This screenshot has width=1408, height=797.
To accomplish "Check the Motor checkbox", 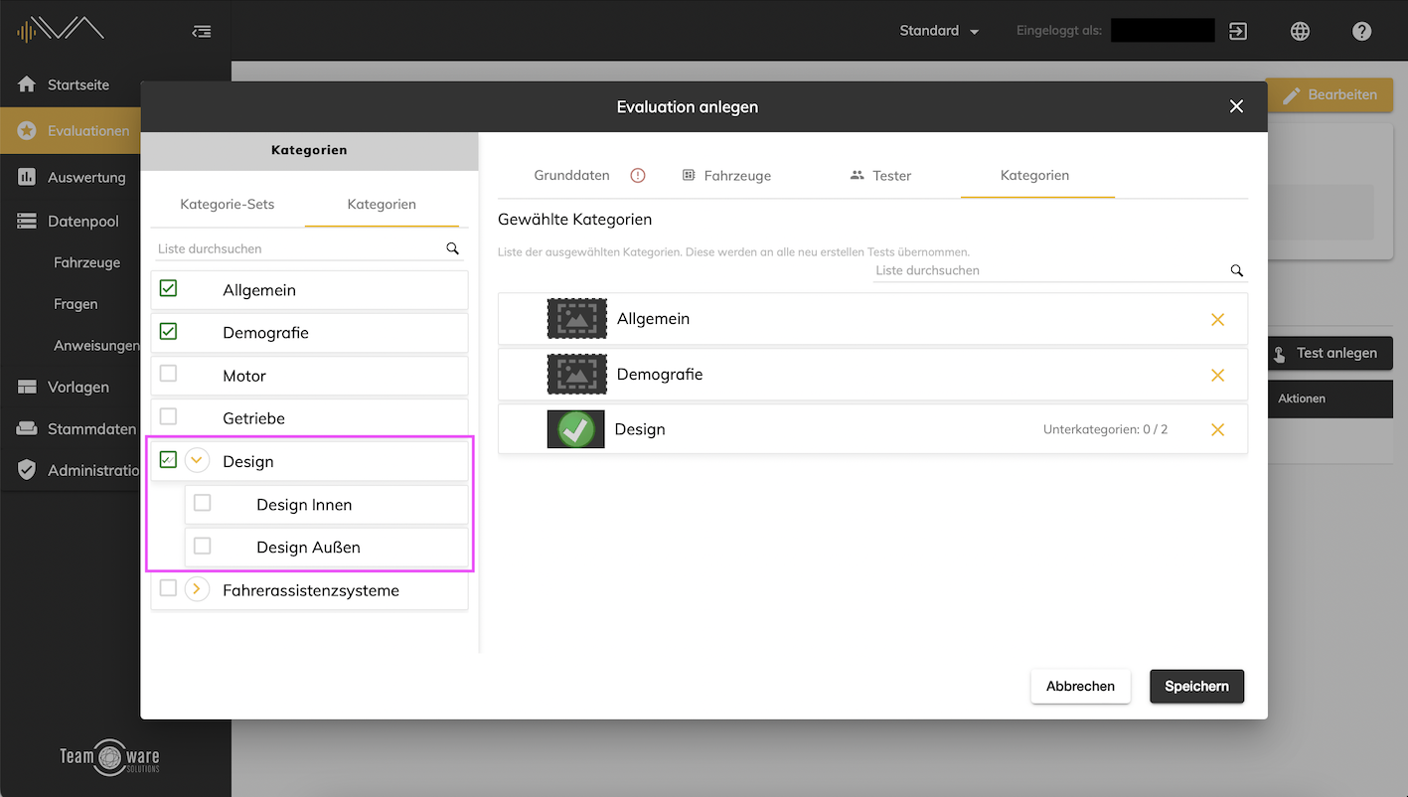I will pyautogui.click(x=168, y=374).
